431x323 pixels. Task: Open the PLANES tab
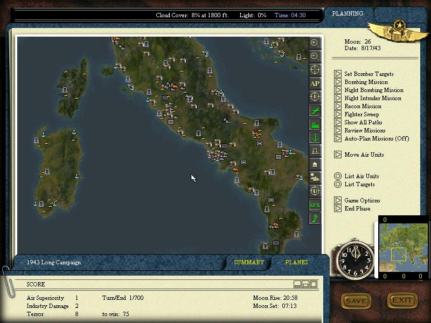click(297, 262)
